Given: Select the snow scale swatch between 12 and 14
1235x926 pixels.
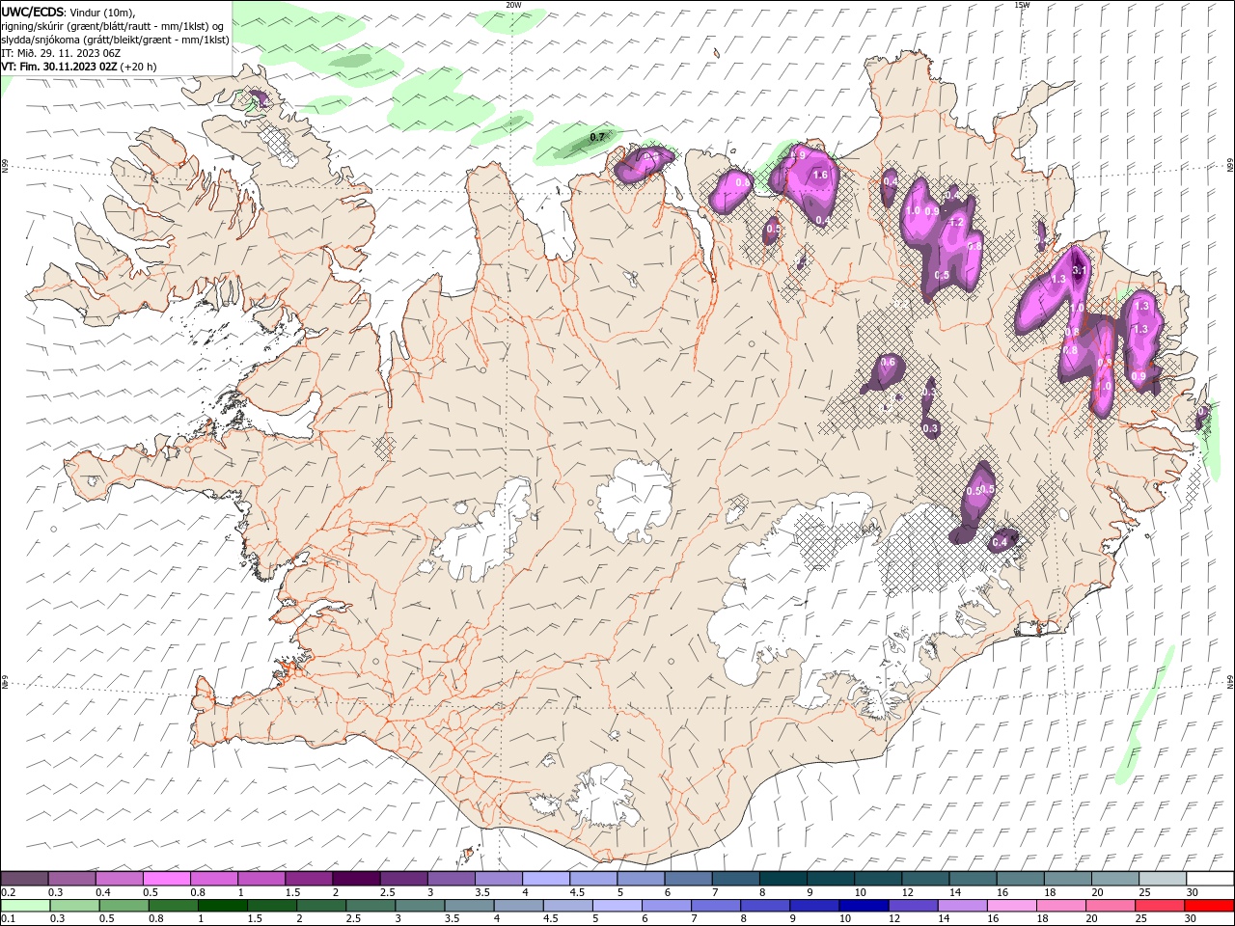Looking at the screenshot, I should pyautogui.click(x=923, y=878).
